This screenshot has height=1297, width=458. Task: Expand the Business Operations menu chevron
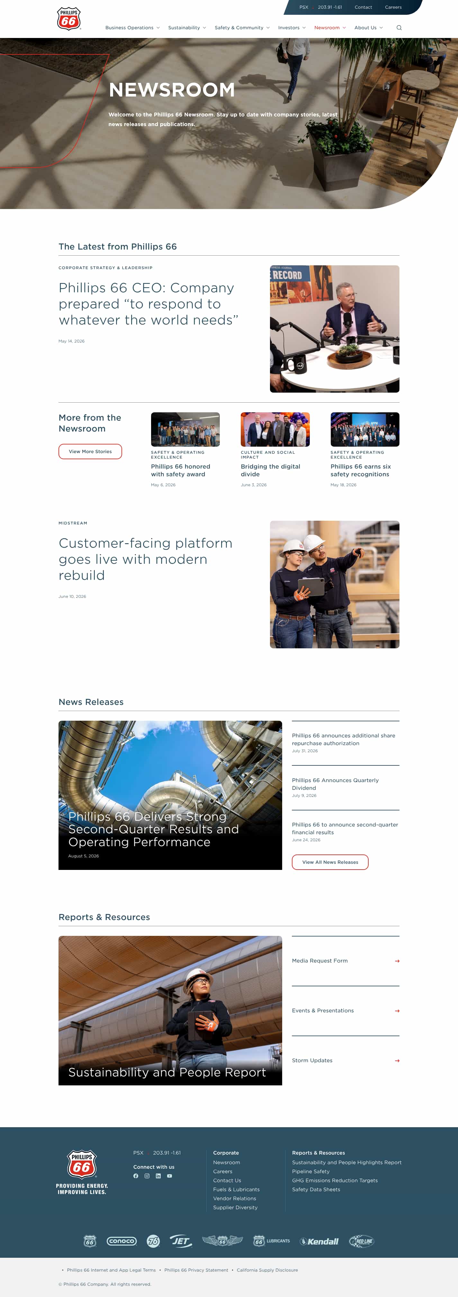click(158, 28)
